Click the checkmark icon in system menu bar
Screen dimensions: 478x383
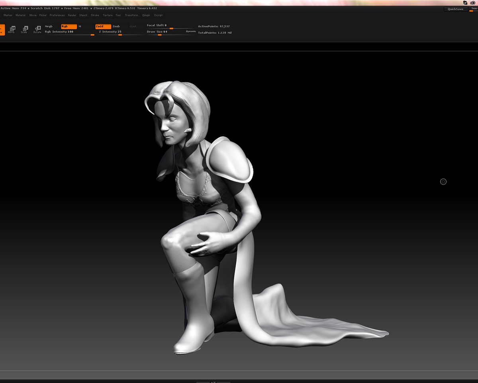pyautogui.click(x=465, y=2)
